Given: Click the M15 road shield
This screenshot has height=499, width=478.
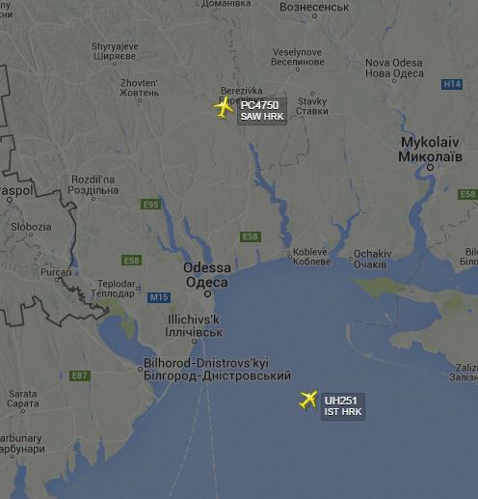Looking at the screenshot, I should [x=159, y=297].
